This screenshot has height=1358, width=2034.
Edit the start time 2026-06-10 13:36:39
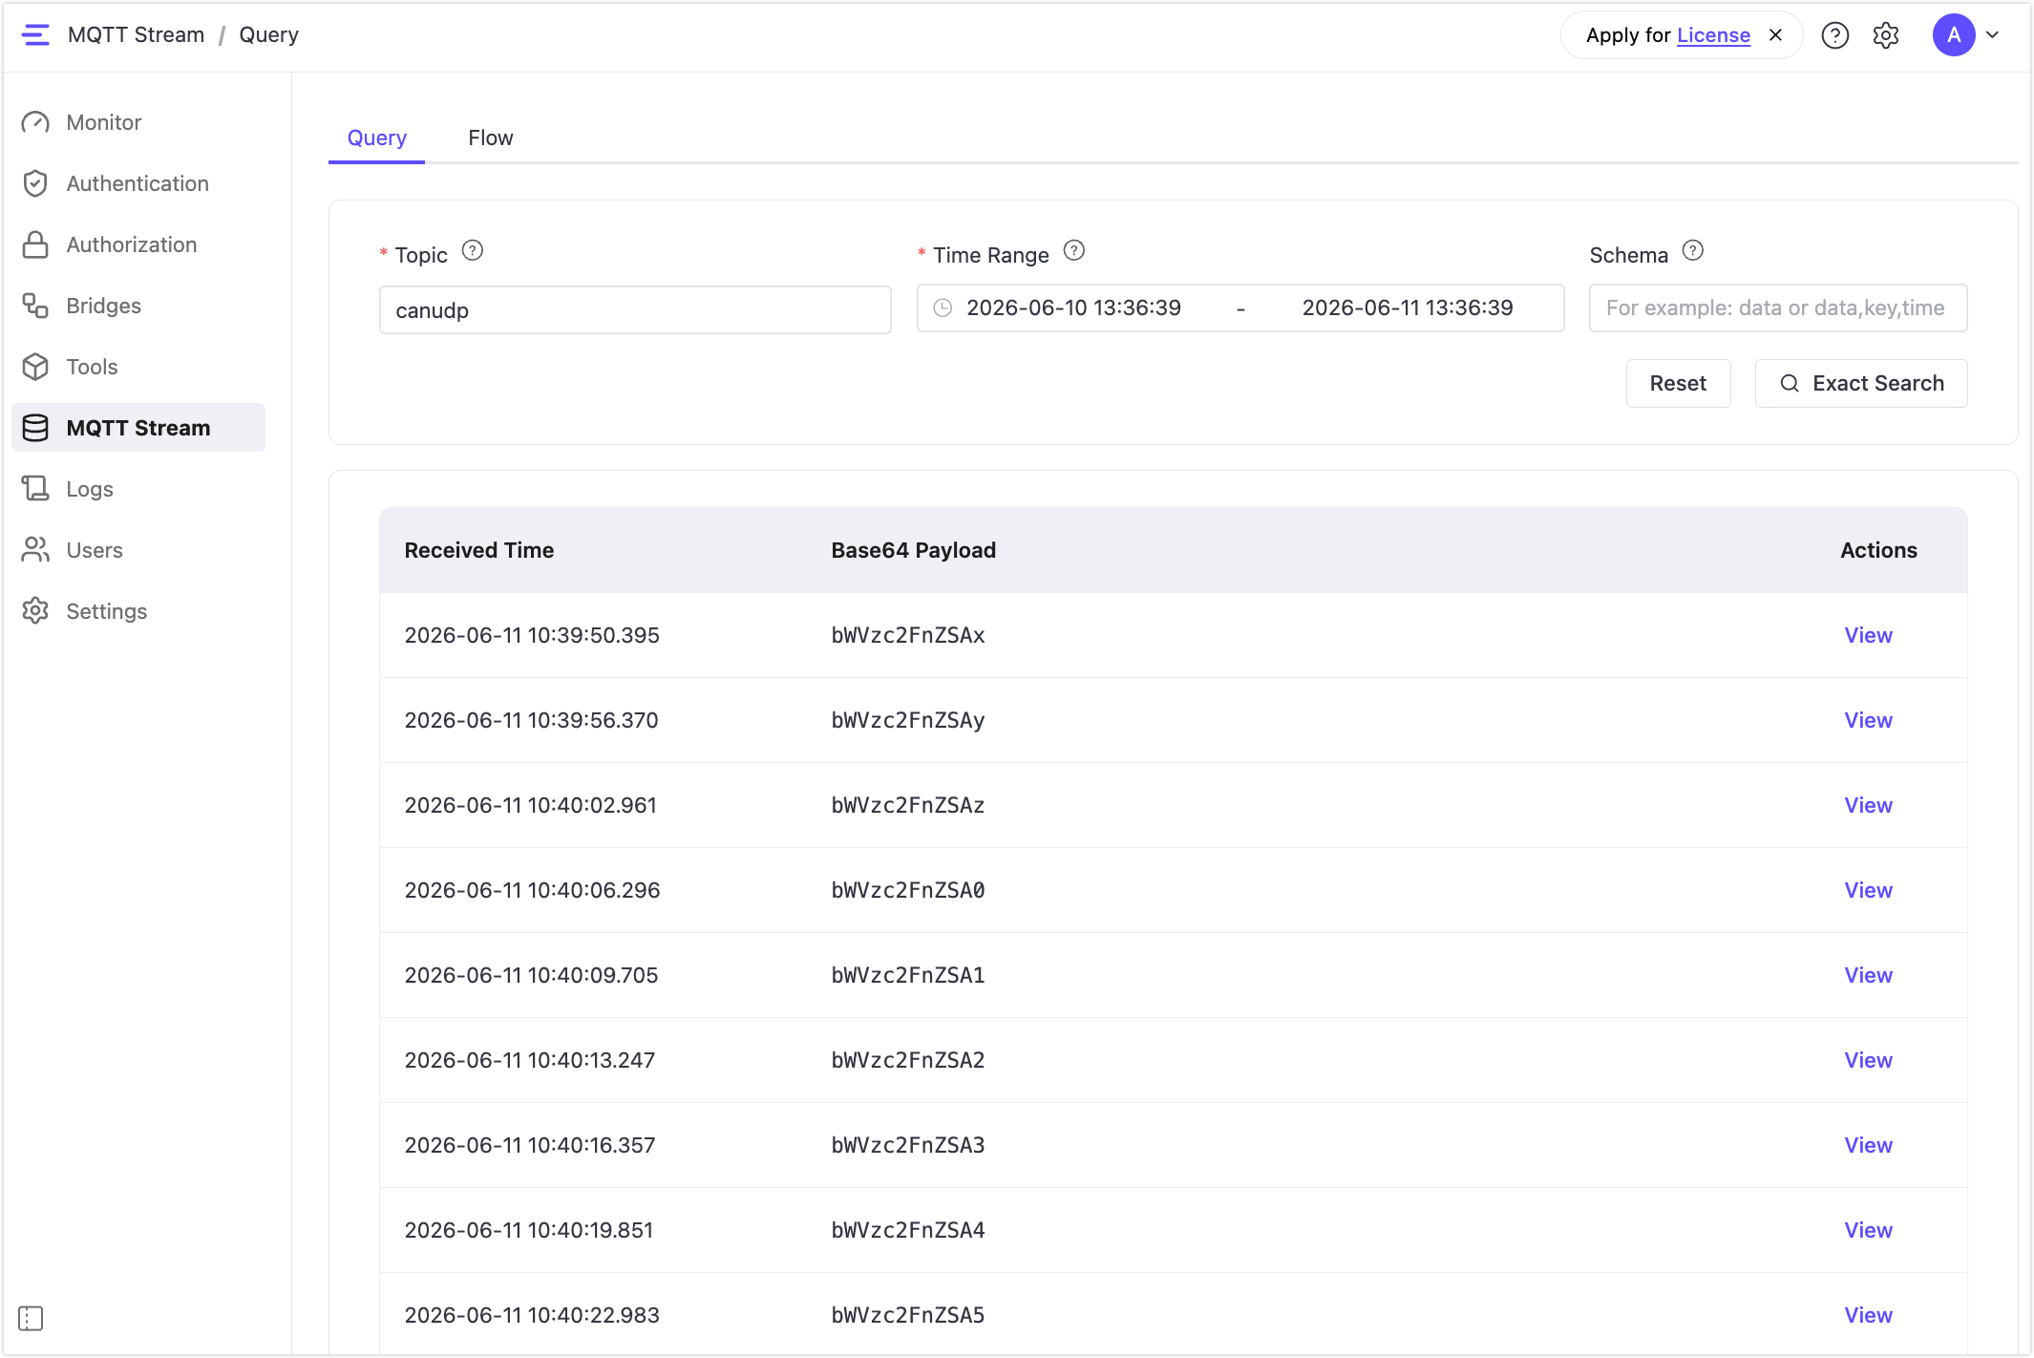pyautogui.click(x=1073, y=308)
